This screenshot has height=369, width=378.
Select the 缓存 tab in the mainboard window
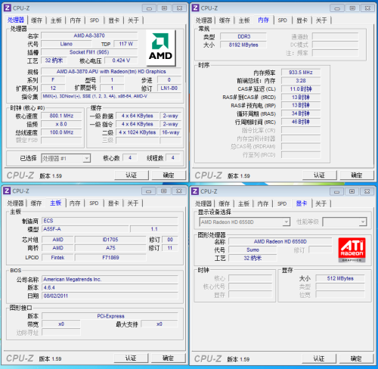click(36, 203)
